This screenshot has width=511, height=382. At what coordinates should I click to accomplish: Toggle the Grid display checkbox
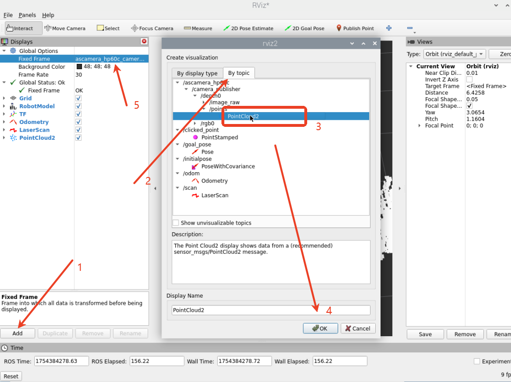(79, 98)
